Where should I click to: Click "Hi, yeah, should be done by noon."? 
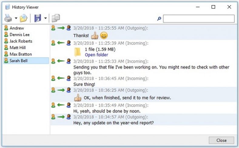pyautogui.click(x=107, y=111)
